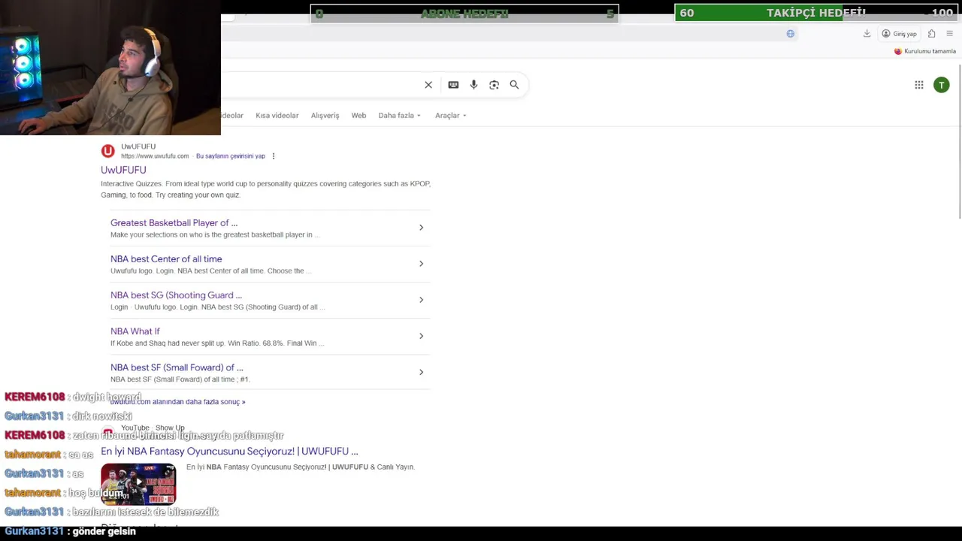
Task: Open the extensions puzzle icon
Action: (x=931, y=34)
